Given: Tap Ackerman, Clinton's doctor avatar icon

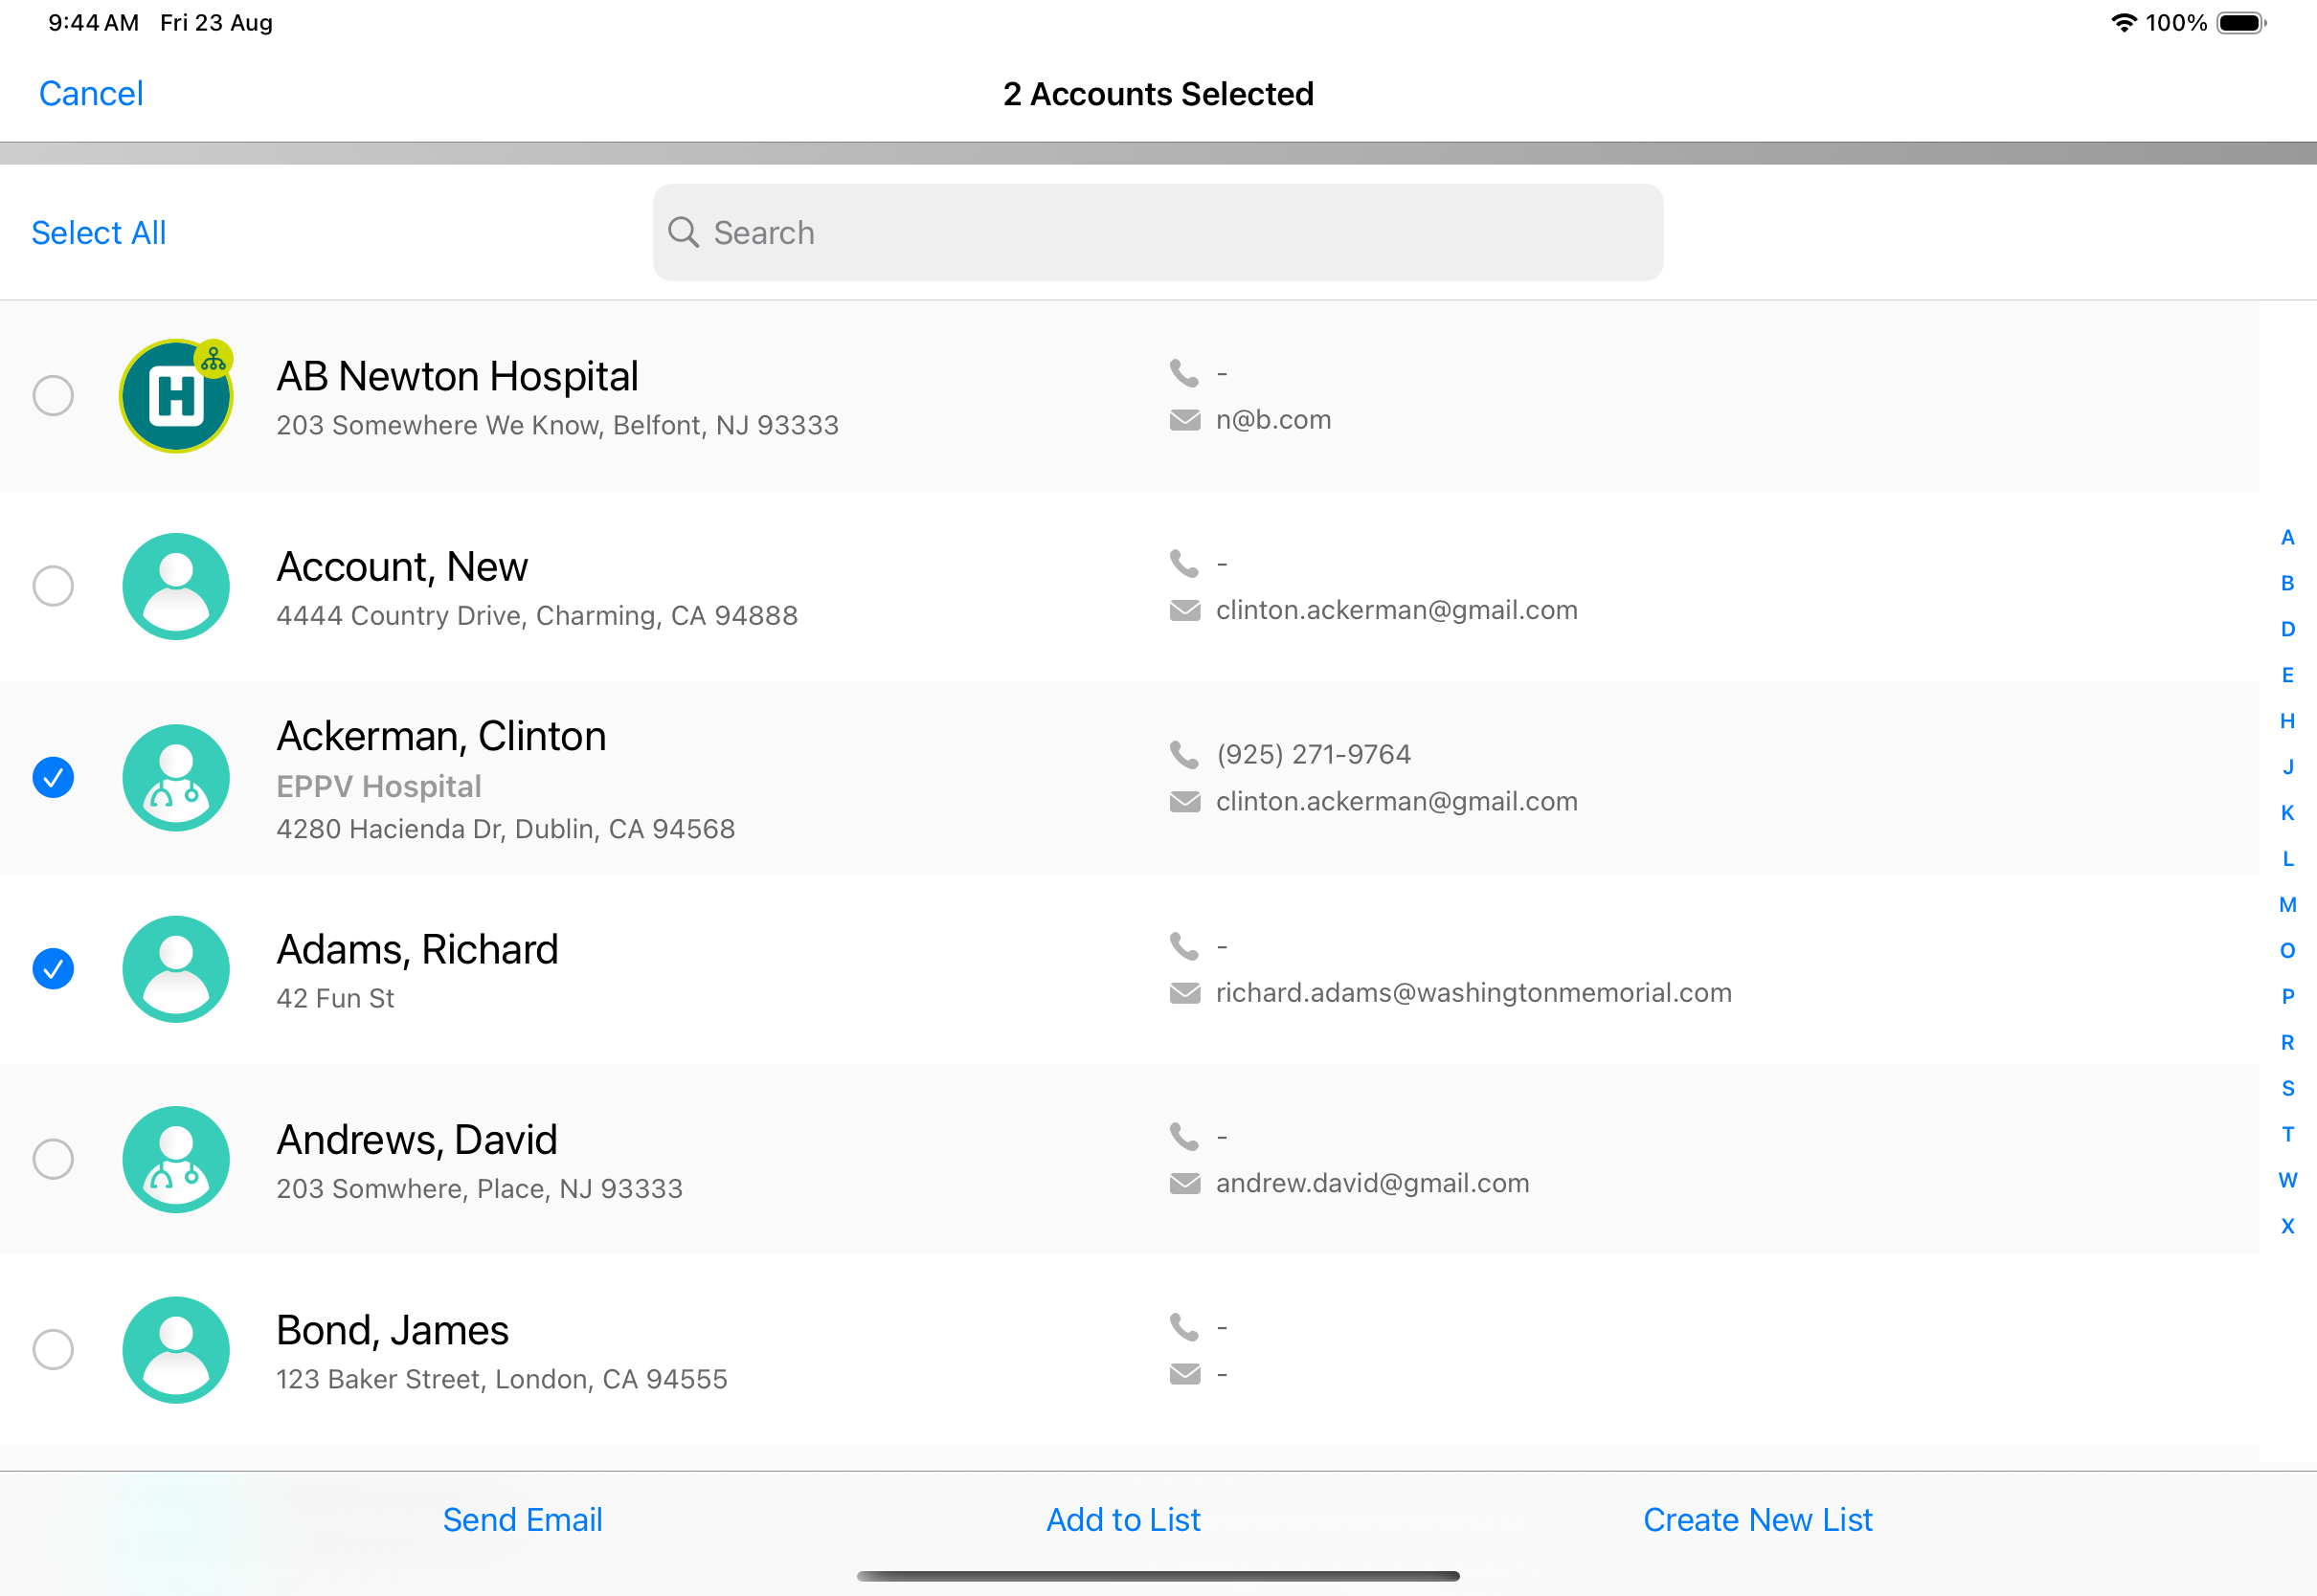Looking at the screenshot, I should (175, 778).
